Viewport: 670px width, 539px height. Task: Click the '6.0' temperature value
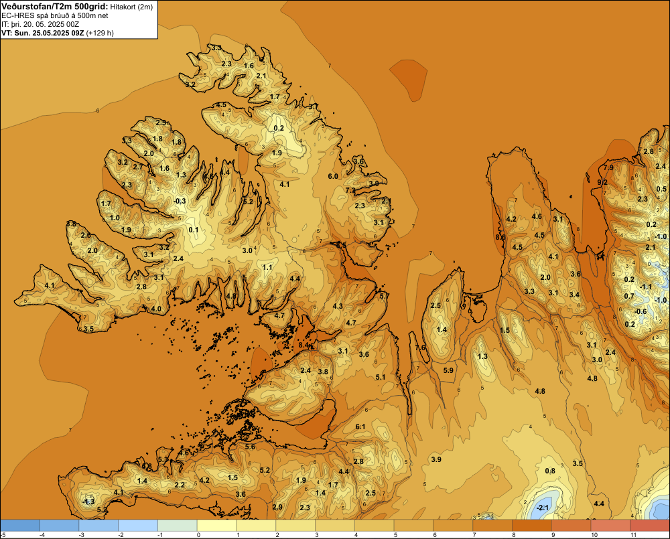(333, 176)
